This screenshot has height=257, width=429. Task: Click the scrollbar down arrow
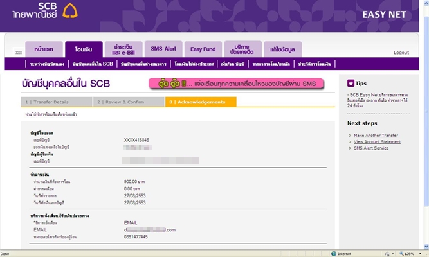point(426,247)
